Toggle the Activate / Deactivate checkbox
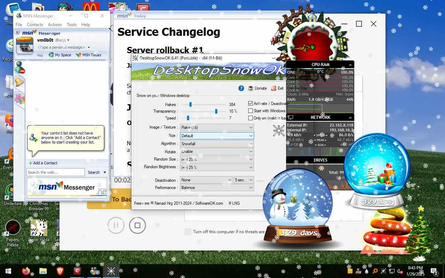This screenshot has width=445, height=278. point(250,104)
